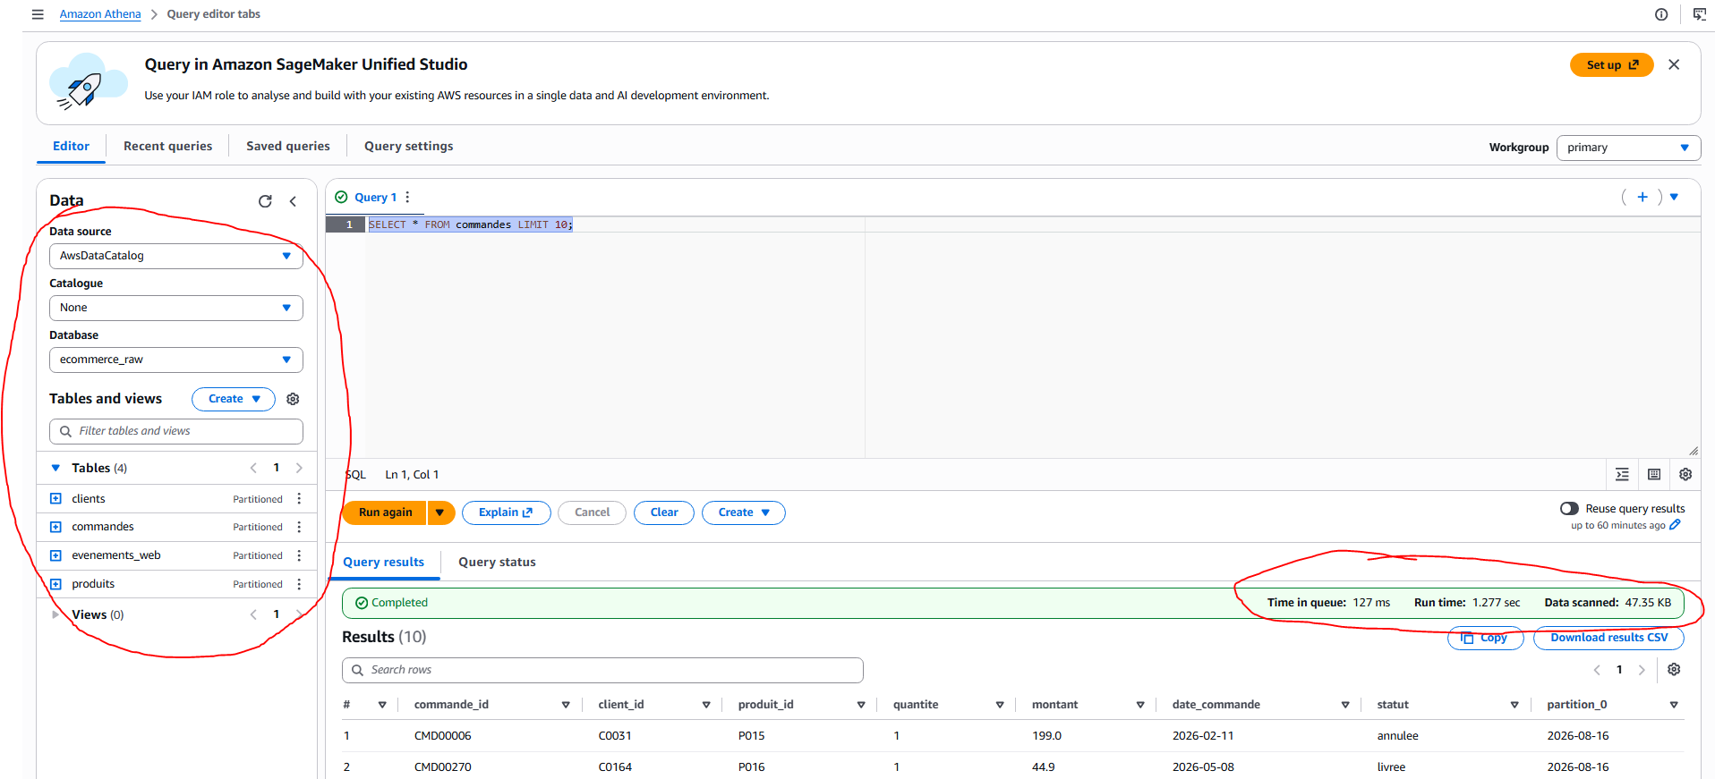
Task: Open results table preferences gear
Action: pyautogui.click(x=1674, y=669)
